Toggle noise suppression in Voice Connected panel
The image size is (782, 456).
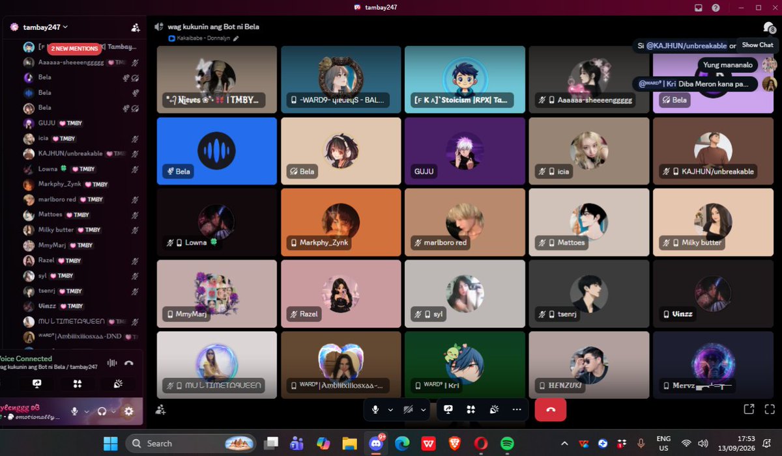(x=112, y=363)
